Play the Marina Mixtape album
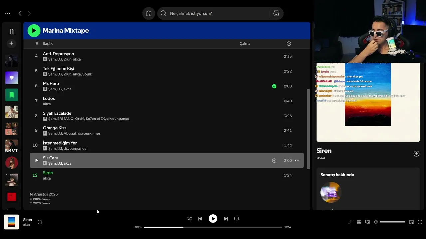Screen dimensions: 426x239 [x=34, y=31]
